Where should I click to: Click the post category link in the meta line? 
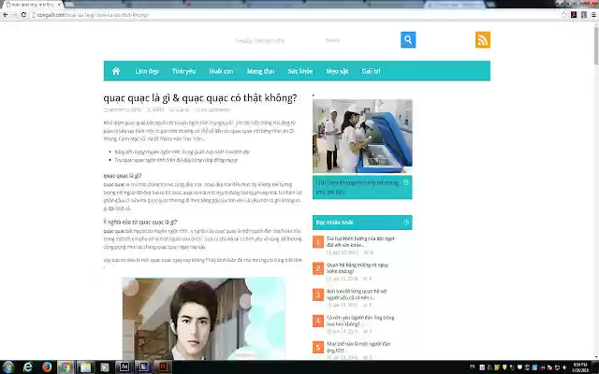click(182, 110)
